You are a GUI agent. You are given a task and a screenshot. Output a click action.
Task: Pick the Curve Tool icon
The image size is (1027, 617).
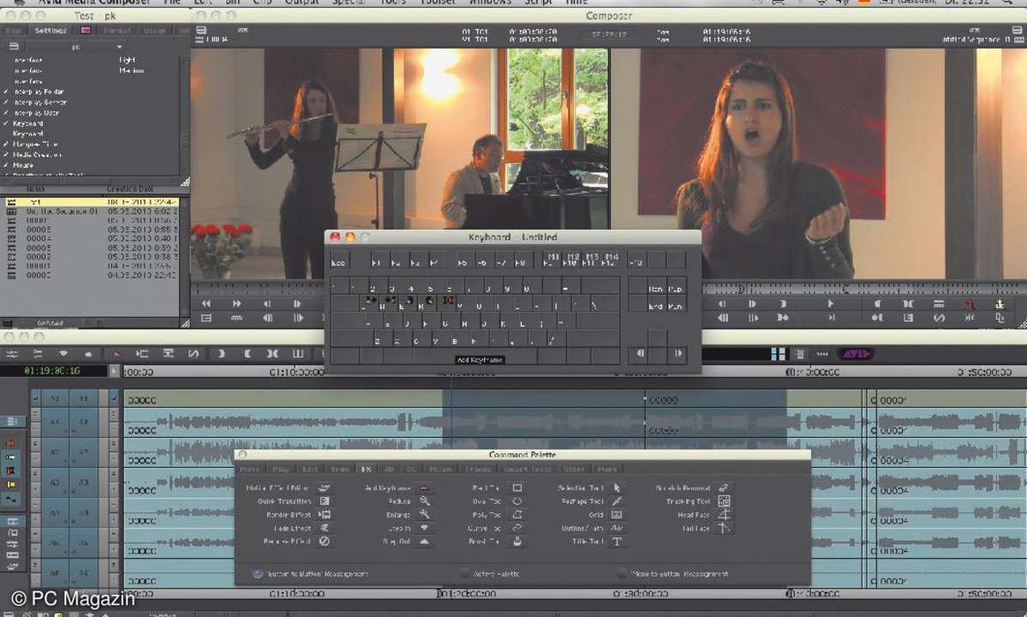[516, 528]
